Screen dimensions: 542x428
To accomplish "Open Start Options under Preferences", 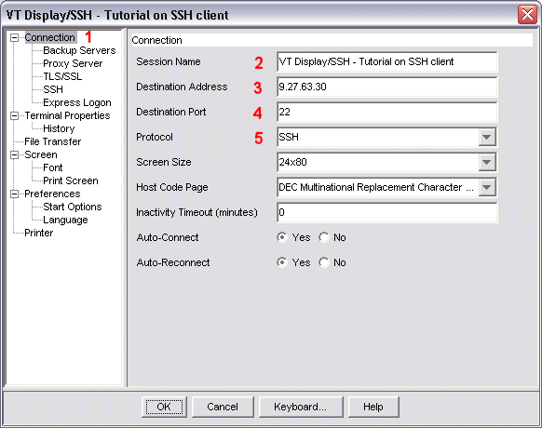I will pyautogui.click(x=73, y=207).
